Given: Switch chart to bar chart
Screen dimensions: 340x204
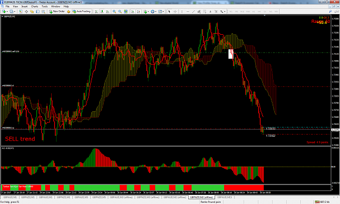Looking at the screenshot, I should click(96, 11).
